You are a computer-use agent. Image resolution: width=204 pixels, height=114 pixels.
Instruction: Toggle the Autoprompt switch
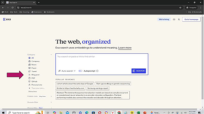80,71
